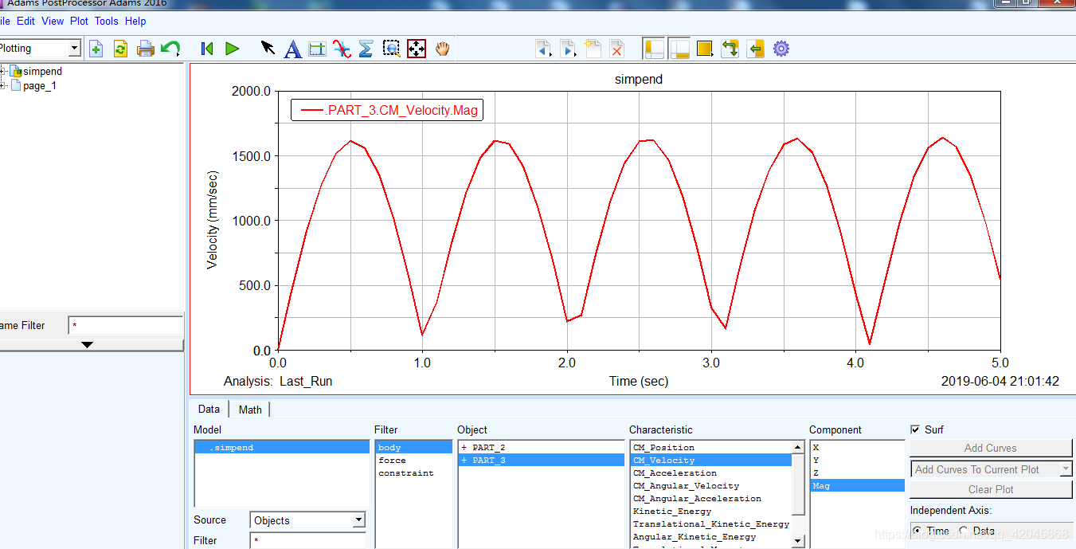Activate the hand pan tool

click(442, 49)
